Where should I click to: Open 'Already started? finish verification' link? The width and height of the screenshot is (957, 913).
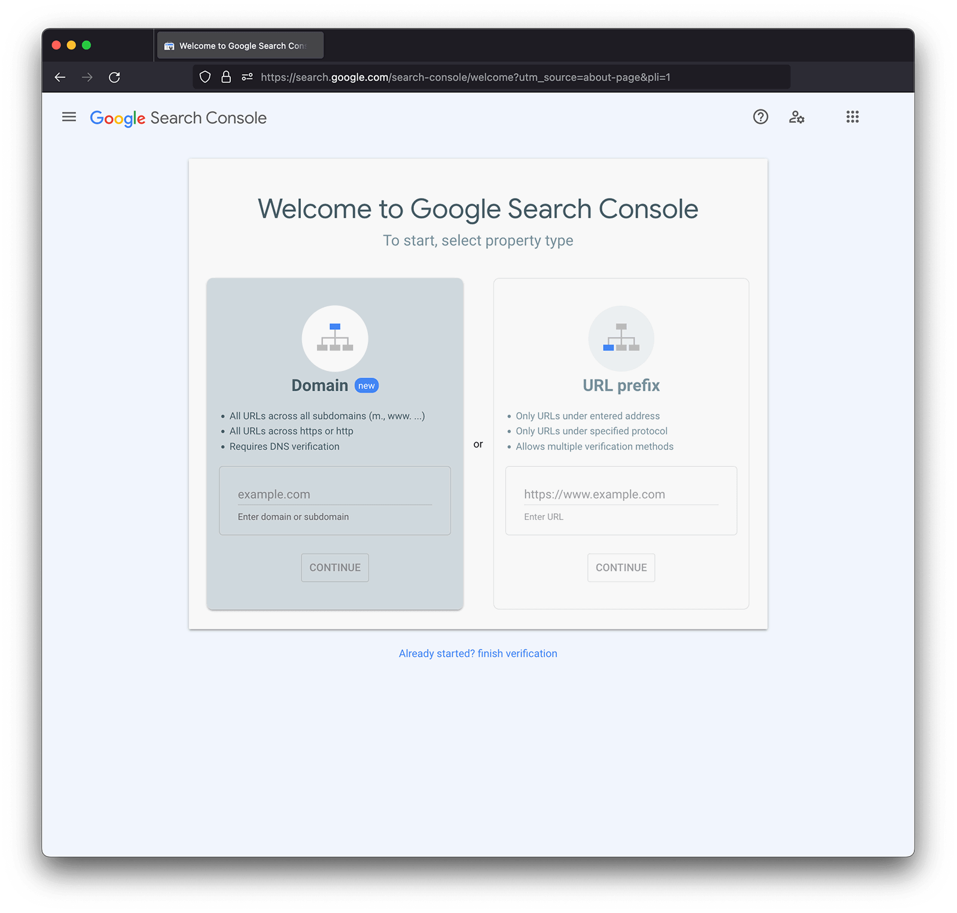tap(478, 654)
